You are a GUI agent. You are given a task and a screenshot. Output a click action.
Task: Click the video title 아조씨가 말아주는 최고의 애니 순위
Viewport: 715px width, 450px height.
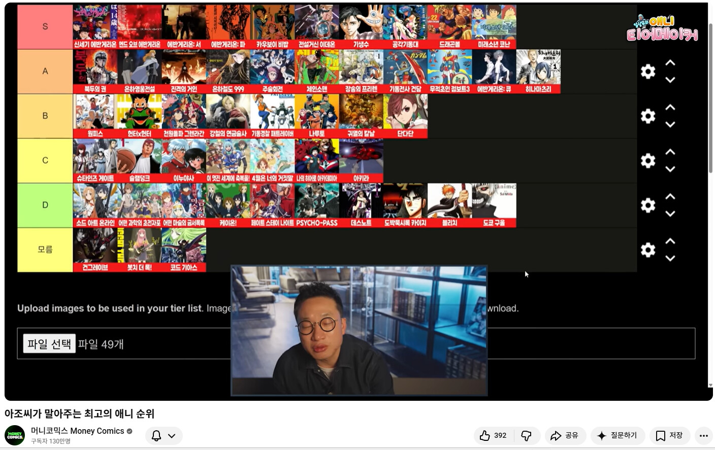79,413
